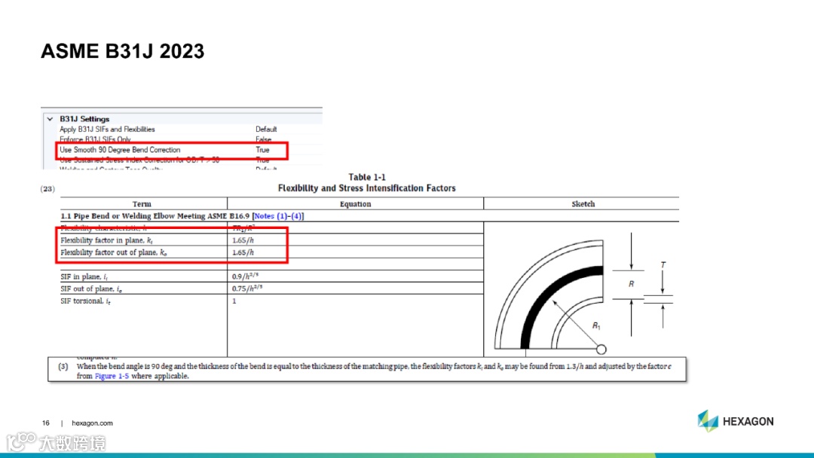This screenshot has width=814, height=458.
Task: Click torsional SIF value 1
Action: click(x=234, y=301)
